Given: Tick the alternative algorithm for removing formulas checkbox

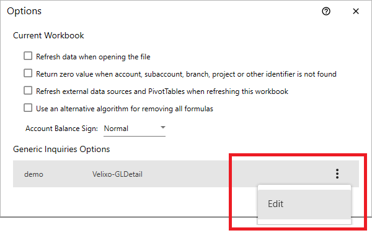Looking at the screenshot, I should click(x=28, y=108).
